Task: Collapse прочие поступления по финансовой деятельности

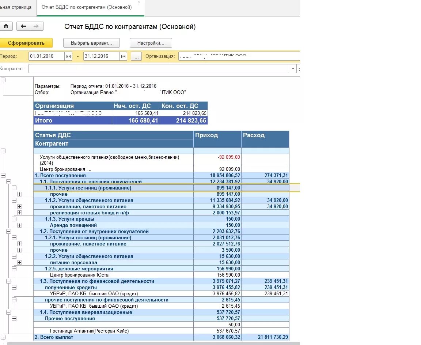Action: point(14,300)
